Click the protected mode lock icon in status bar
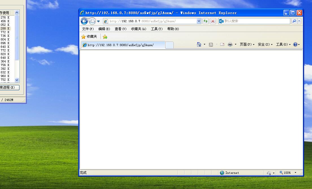The height and width of the screenshot is (189, 312). pyautogui.click(x=269, y=173)
